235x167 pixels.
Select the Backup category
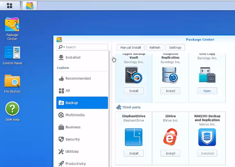(82, 103)
